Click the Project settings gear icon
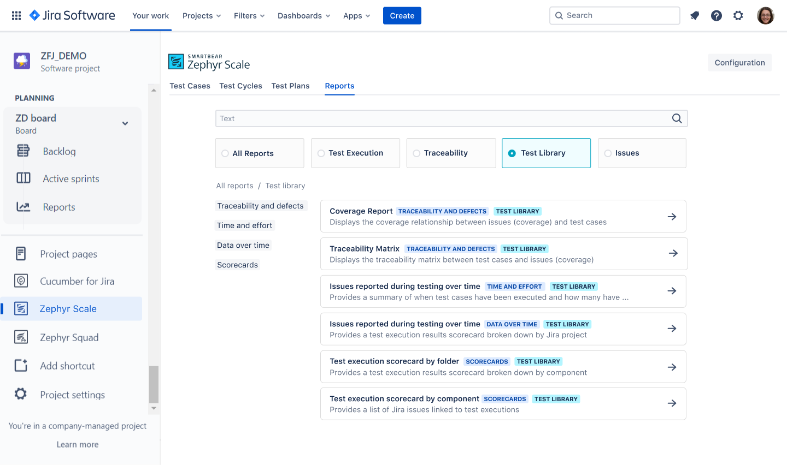Screen dimensions: 787x465 pos(21,394)
